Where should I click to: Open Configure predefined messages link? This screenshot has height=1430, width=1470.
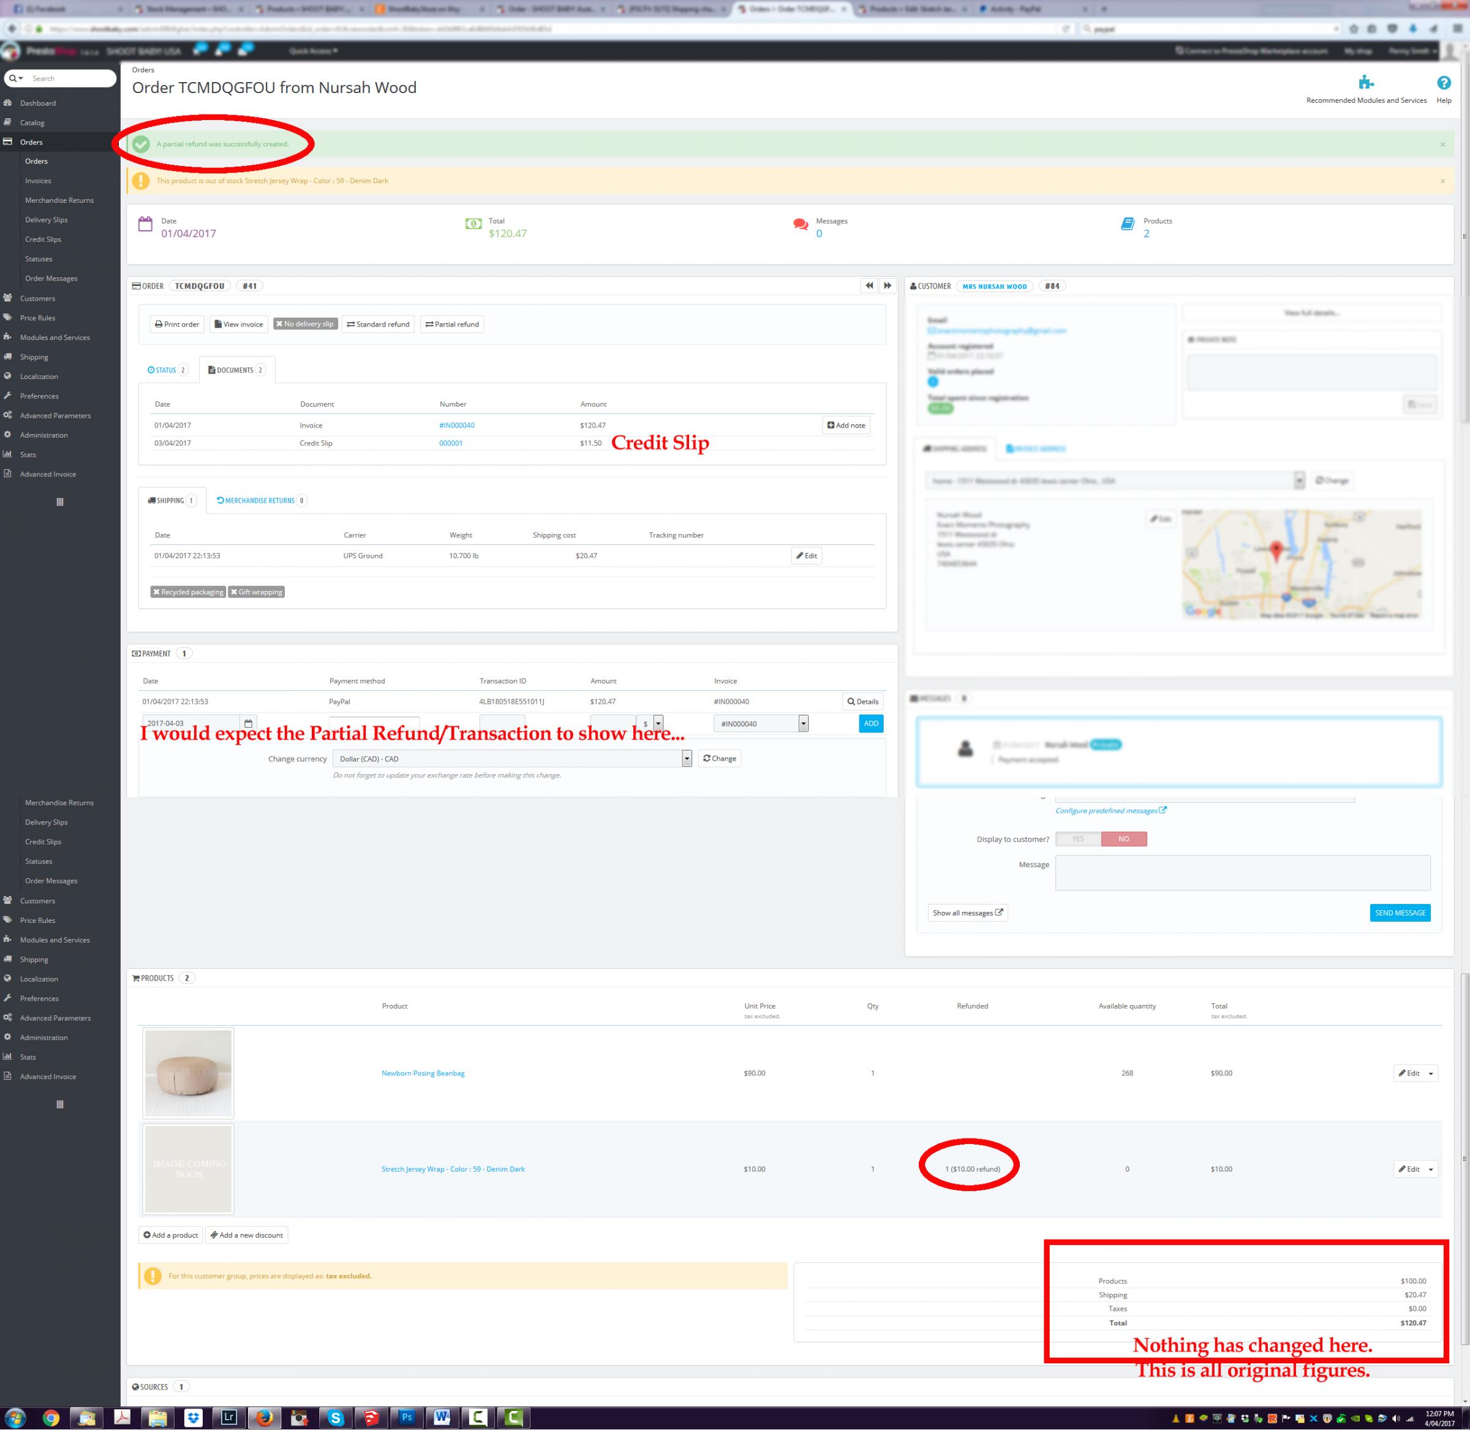(x=1110, y=810)
